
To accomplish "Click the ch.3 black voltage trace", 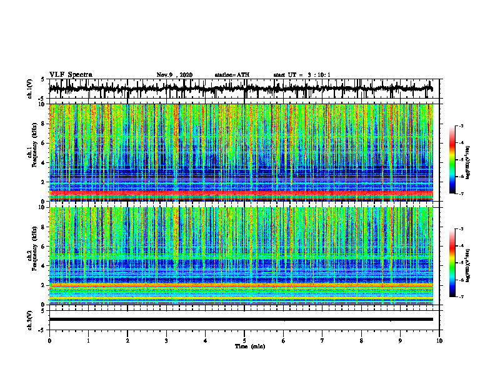I will (241, 320).
